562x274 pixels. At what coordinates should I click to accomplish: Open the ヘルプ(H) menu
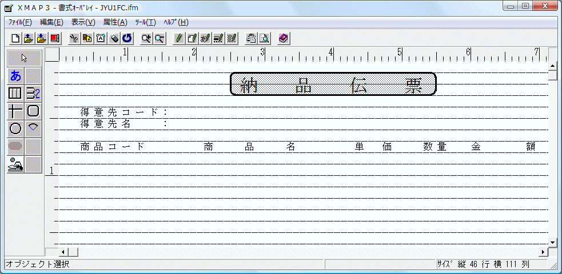(176, 22)
